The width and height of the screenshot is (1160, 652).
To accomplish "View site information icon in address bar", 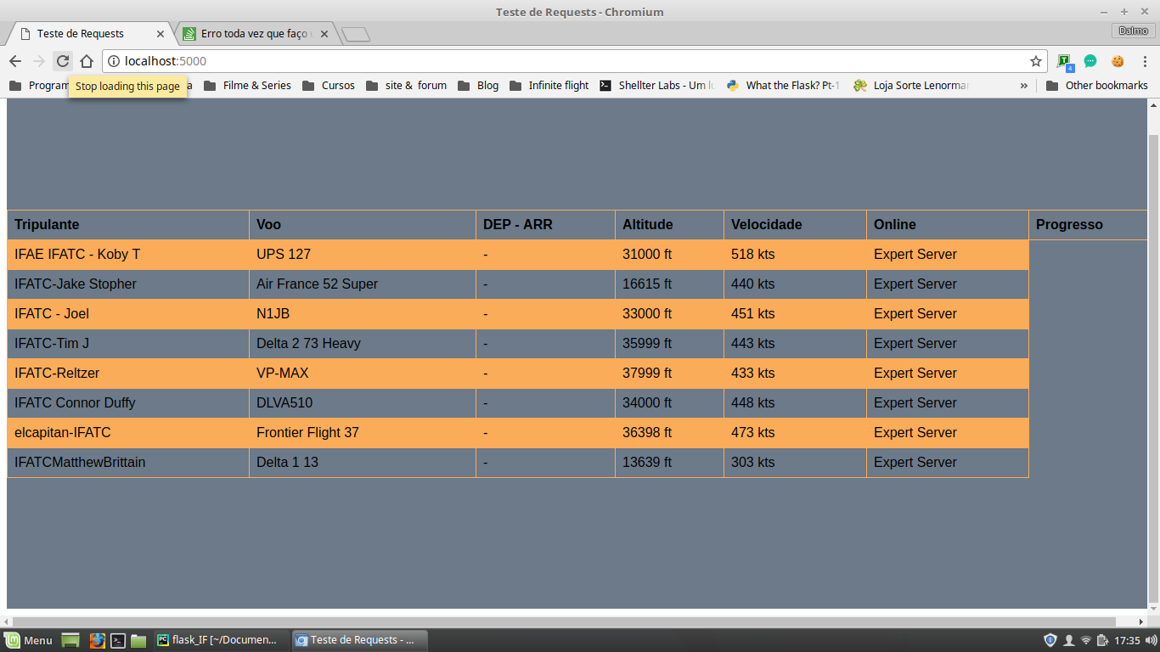I will tap(114, 61).
